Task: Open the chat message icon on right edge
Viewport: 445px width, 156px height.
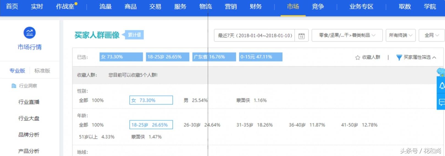Action: coord(441,102)
